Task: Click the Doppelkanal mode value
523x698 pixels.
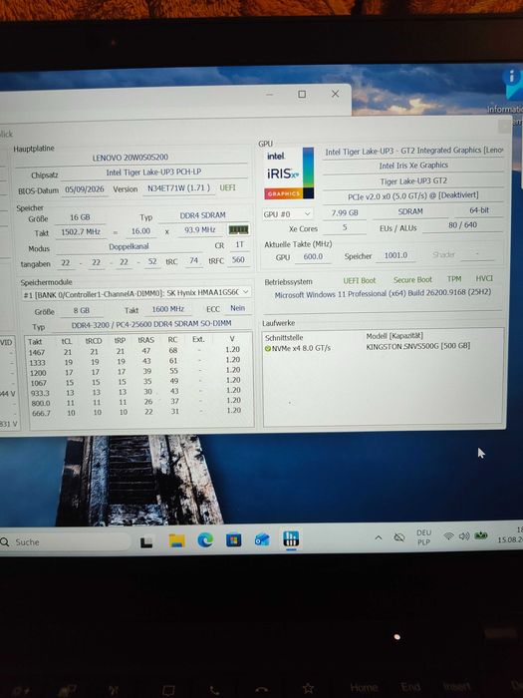Action: [129, 246]
